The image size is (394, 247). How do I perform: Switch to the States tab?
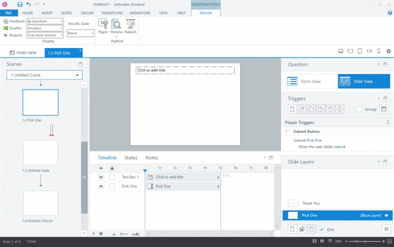pos(131,158)
